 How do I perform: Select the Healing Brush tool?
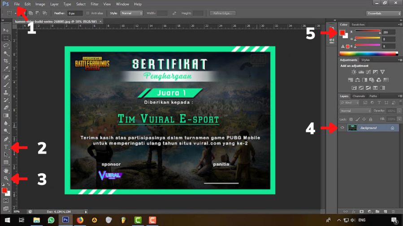pos(6,77)
